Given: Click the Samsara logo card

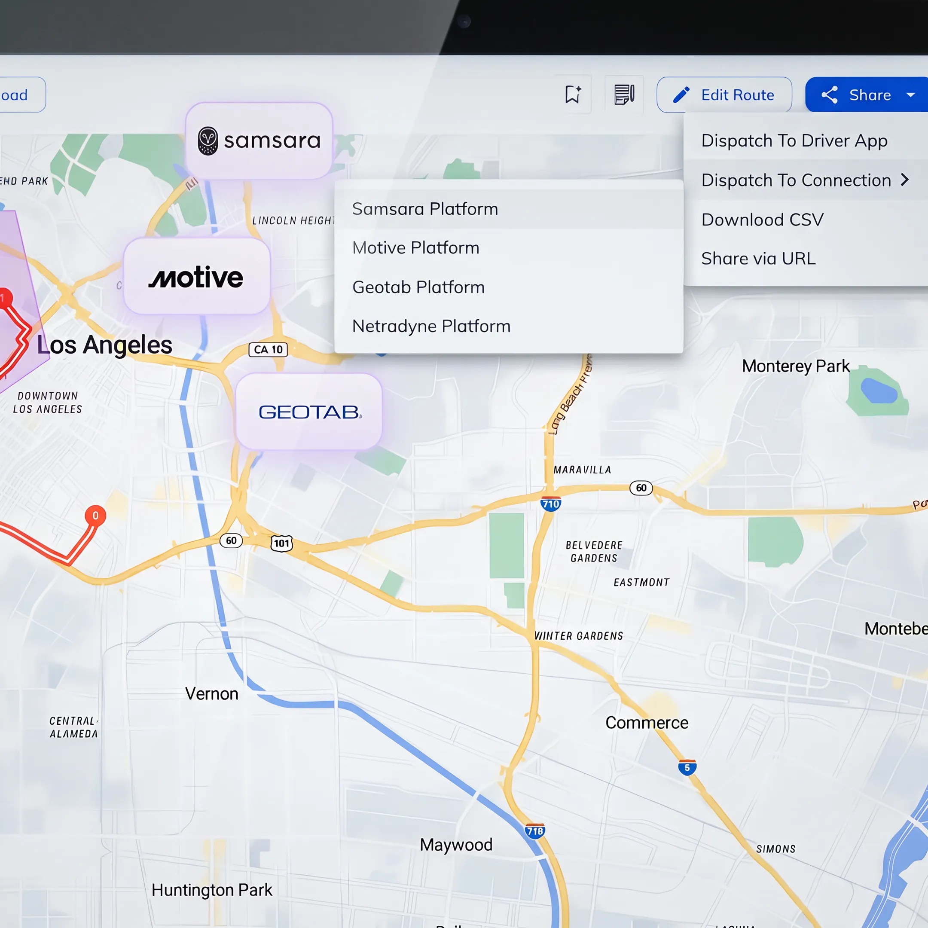Looking at the screenshot, I should coord(259,141).
